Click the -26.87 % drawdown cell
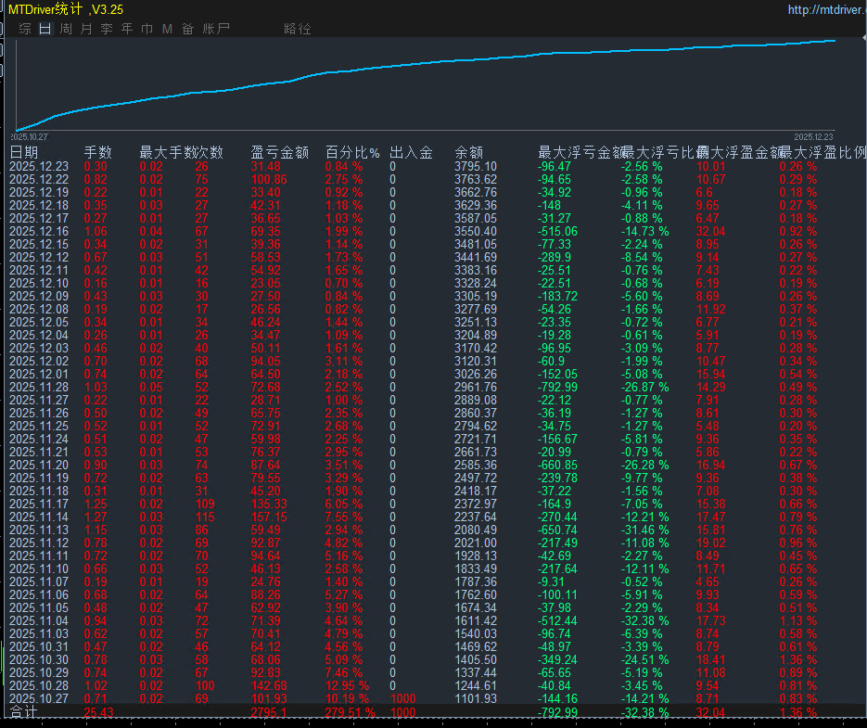This screenshot has height=728, width=867. 644,388
